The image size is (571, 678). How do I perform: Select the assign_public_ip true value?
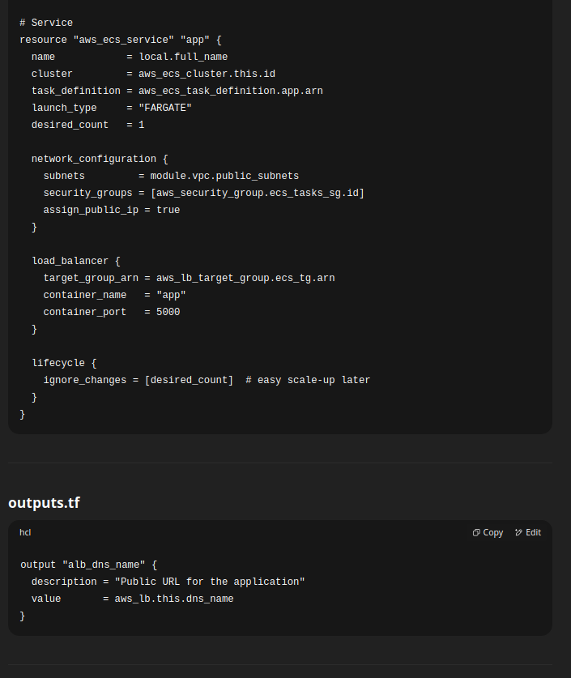(x=168, y=209)
